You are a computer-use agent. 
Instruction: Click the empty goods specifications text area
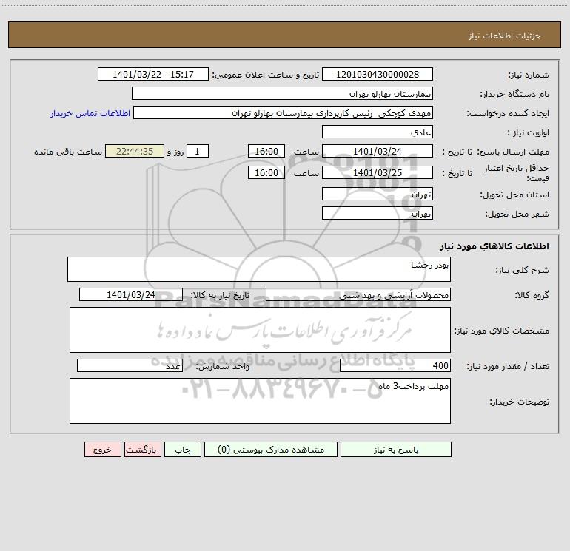[260, 330]
